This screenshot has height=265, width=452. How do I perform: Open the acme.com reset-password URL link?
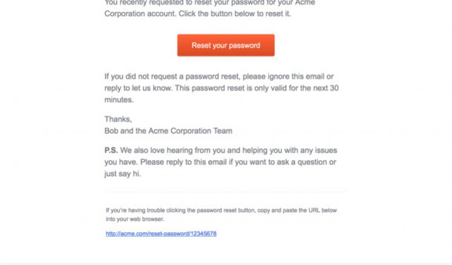tap(161, 234)
